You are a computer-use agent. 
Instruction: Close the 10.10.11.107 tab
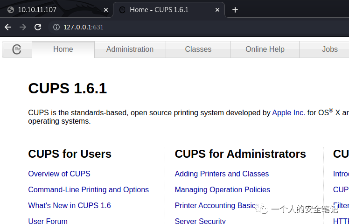pyautogui.click(x=106, y=10)
